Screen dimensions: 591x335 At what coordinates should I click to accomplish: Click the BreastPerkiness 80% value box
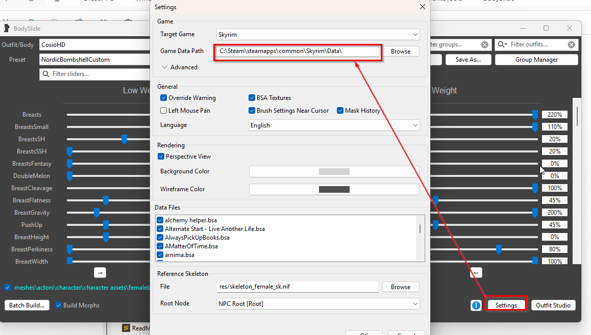coord(554,249)
